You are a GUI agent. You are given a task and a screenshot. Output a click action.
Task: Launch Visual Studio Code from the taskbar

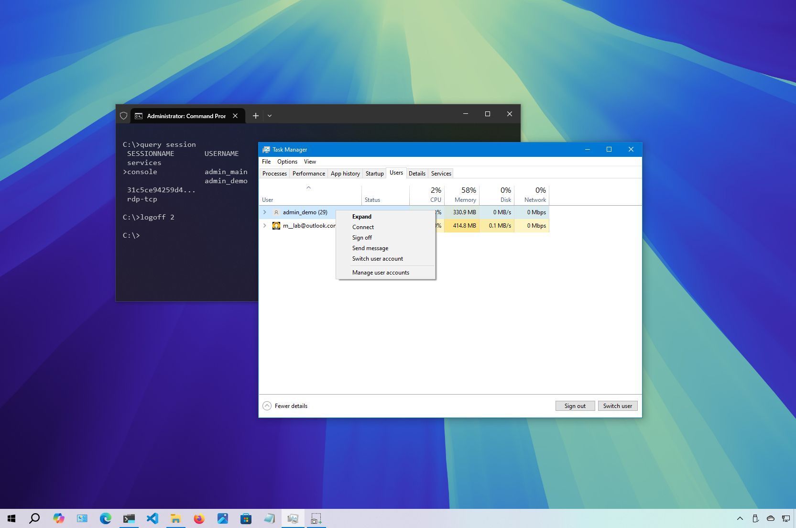(153, 518)
